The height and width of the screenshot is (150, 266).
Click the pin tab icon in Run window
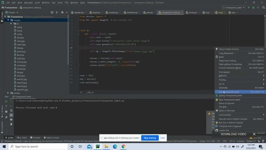click(x=6, y=117)
